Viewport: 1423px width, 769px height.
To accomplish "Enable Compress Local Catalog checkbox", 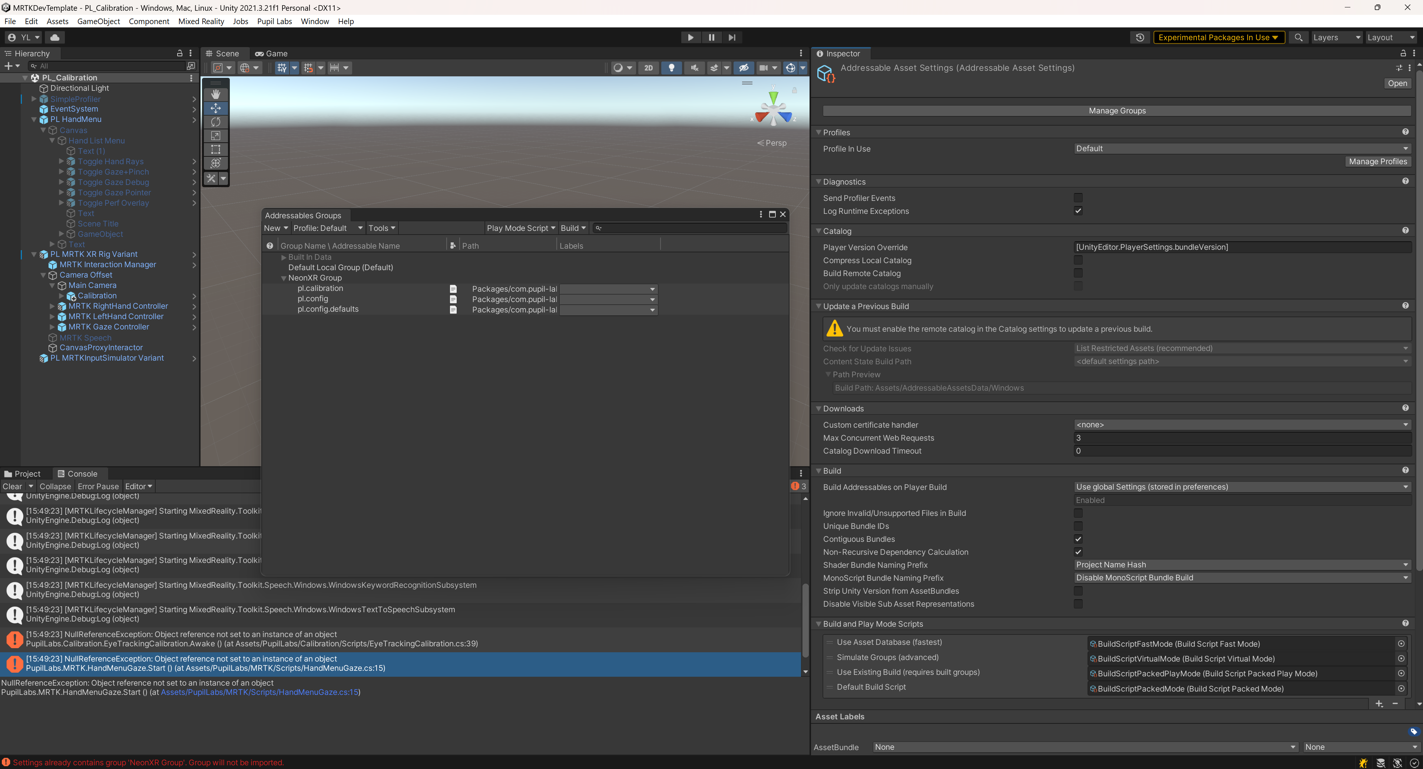I will tap(1078, 260).
